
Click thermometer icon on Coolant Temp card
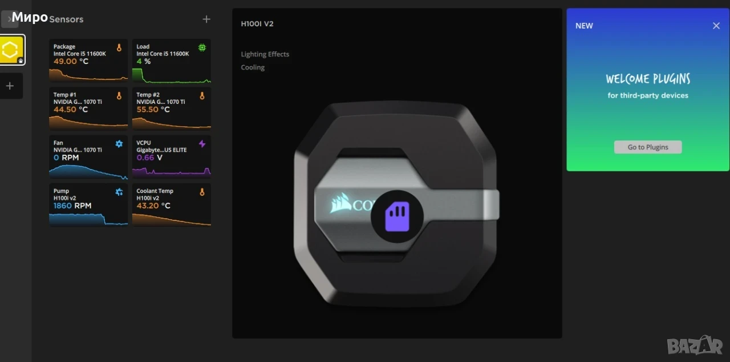click(x=202, y=192)
